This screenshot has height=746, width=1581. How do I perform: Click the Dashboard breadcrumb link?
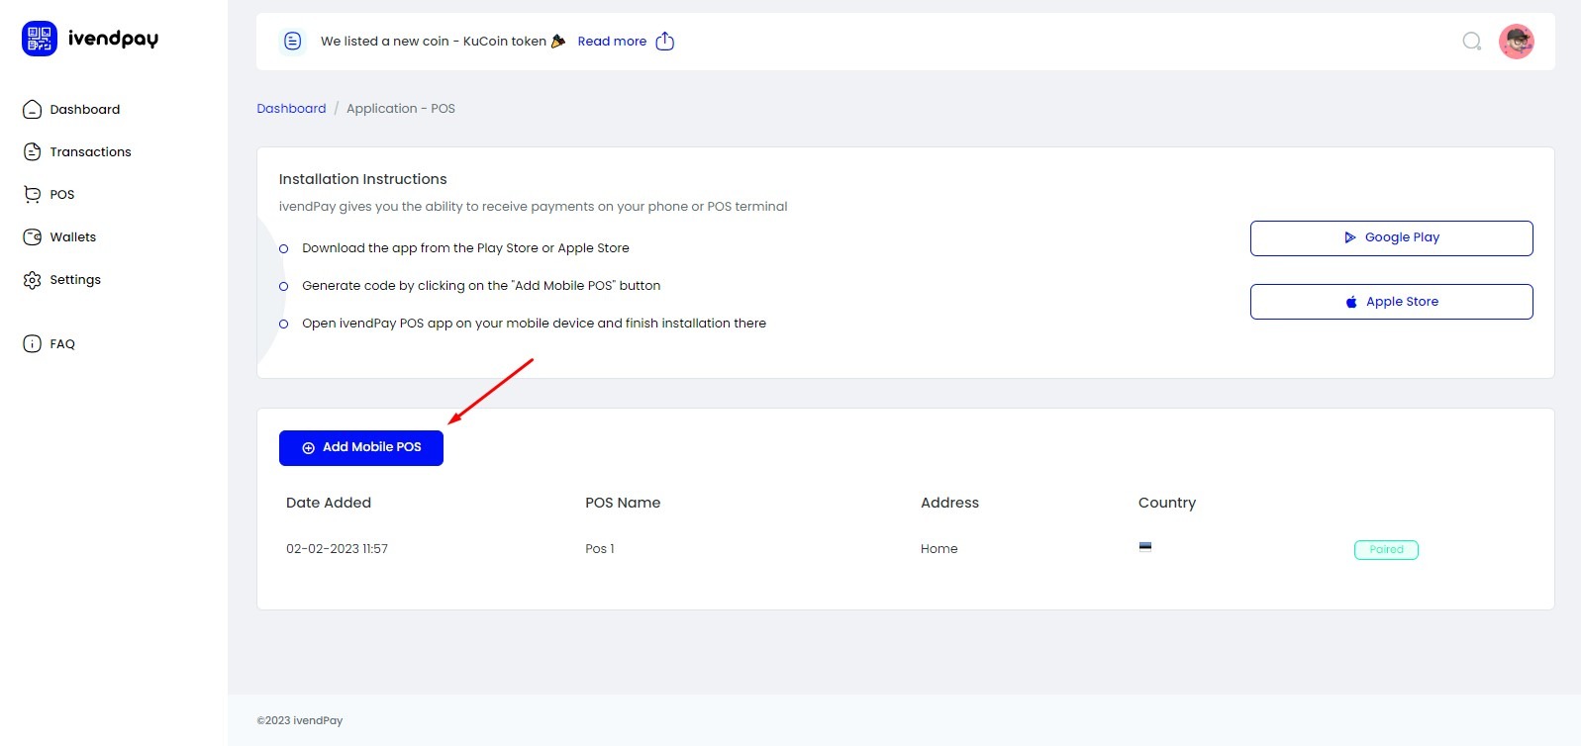pos(291,109)
